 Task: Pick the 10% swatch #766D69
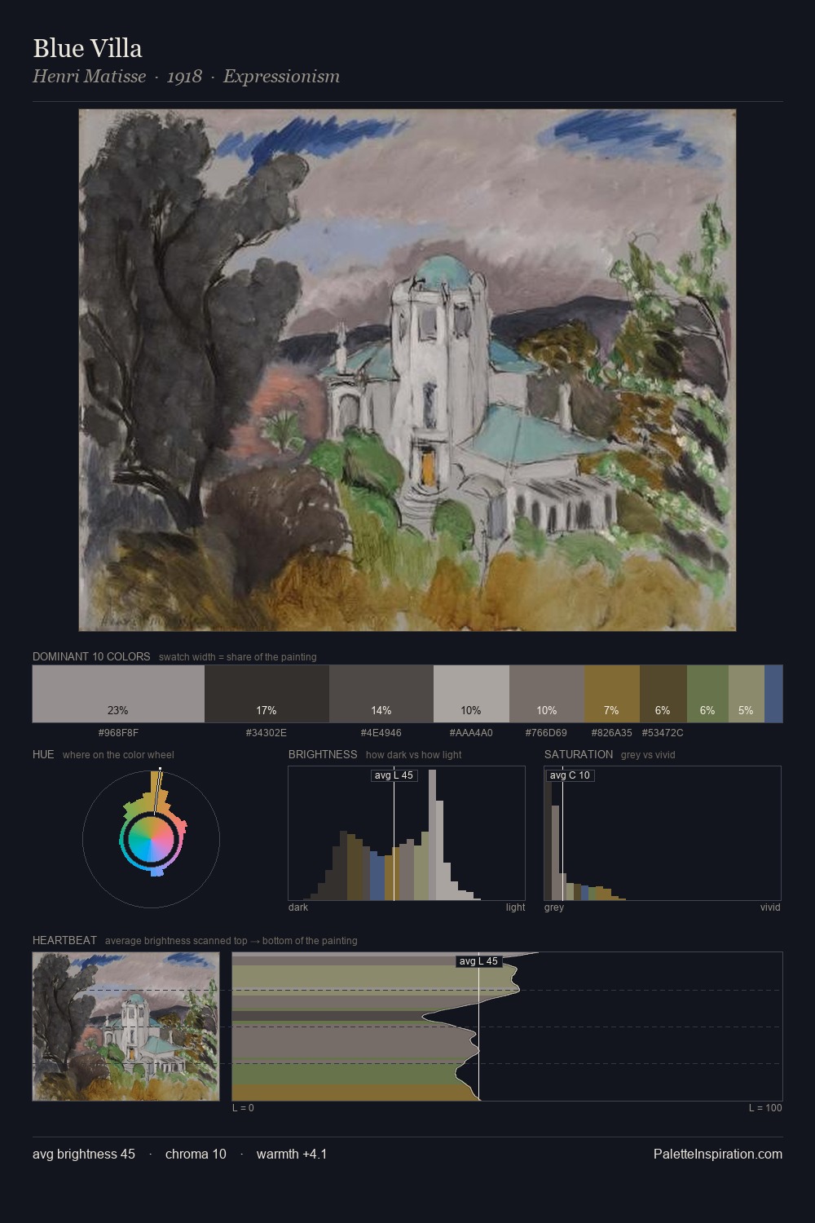coord(547,694)
